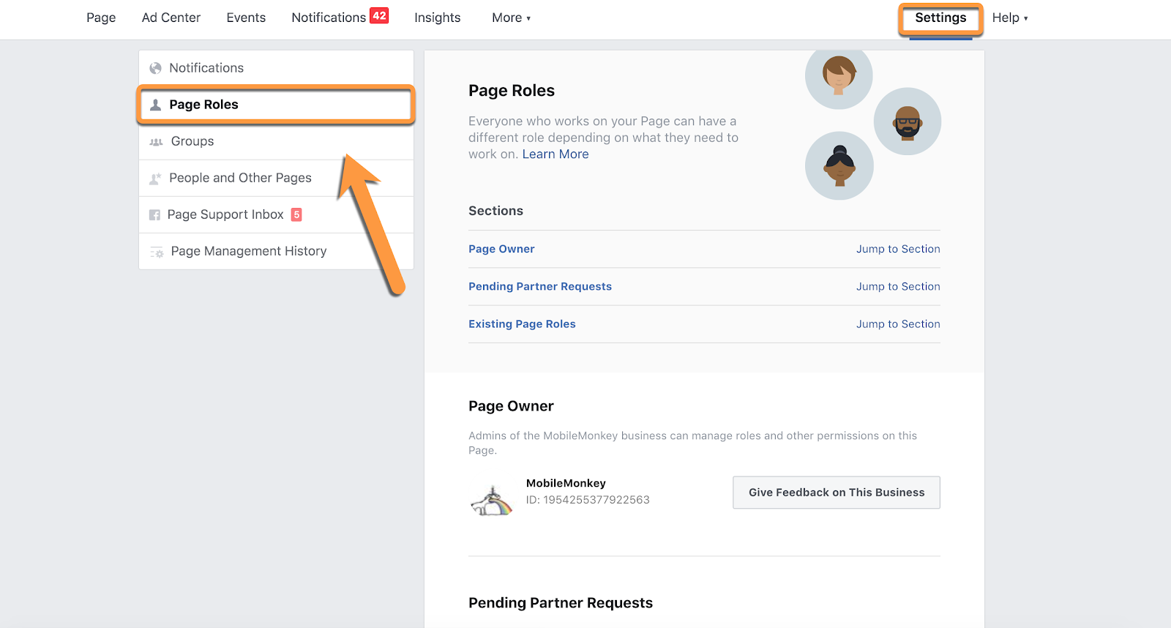
Task: Click the globe icon beside Notifications
Action: pyautogui.click(x=155, y=68)
